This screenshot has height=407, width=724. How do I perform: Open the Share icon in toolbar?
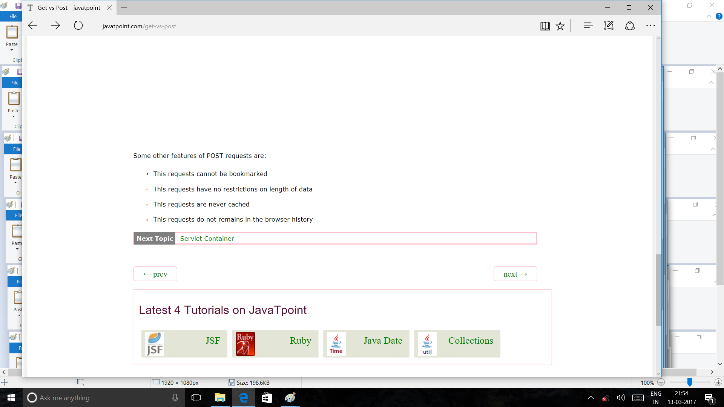click(x=630, y=26)
